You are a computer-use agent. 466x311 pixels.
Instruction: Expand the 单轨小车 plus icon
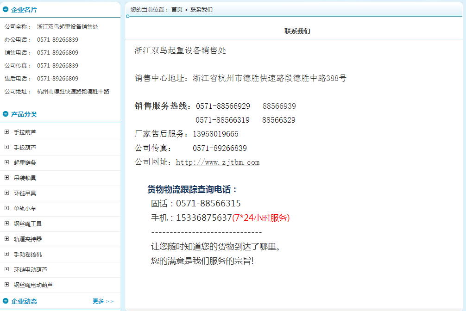click(6, 208)
